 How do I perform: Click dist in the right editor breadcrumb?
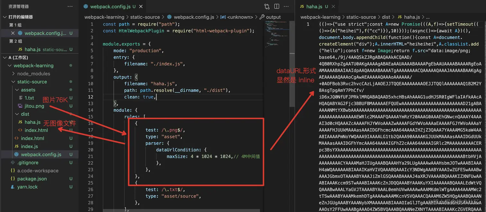(386, 17)
